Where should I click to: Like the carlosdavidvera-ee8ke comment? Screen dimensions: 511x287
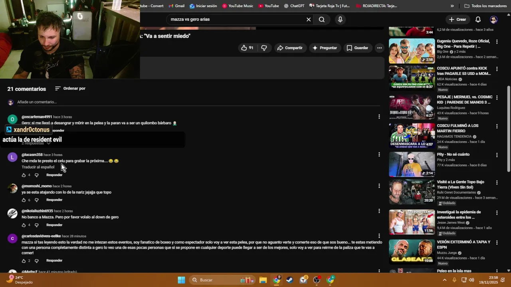[24, 261]
